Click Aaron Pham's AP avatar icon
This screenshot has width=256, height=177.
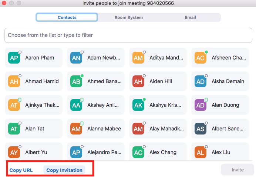click(14, 58)
